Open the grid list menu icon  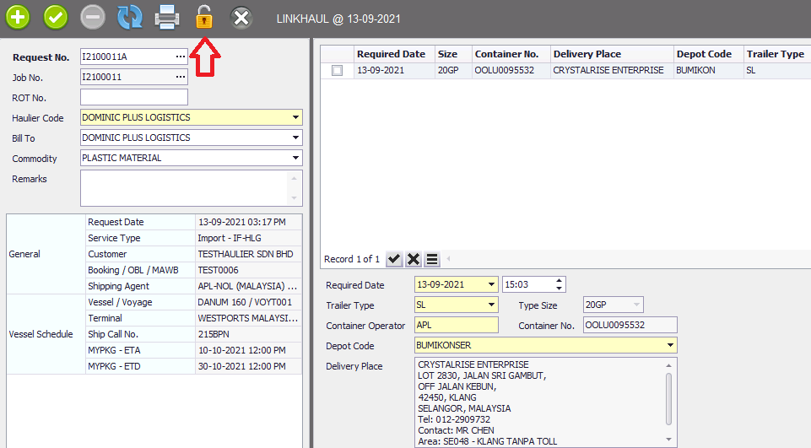[432, 259]
